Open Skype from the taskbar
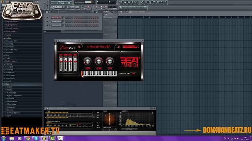This screenshot has height=141, width=252. [x=36, y=138]
